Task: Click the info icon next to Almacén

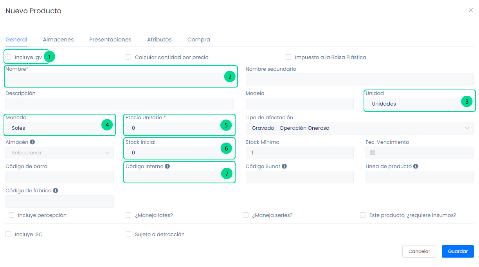Action: (32, 142)
